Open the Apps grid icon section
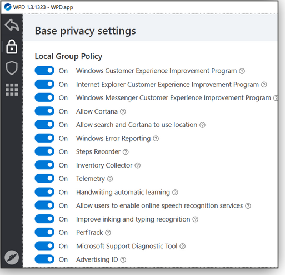This screenshot has height=275, width=285. 12,90
